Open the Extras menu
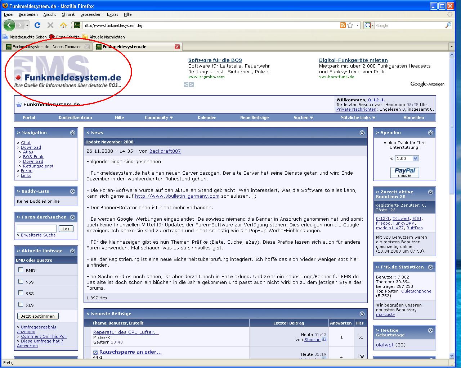 (x=113, y=14)
